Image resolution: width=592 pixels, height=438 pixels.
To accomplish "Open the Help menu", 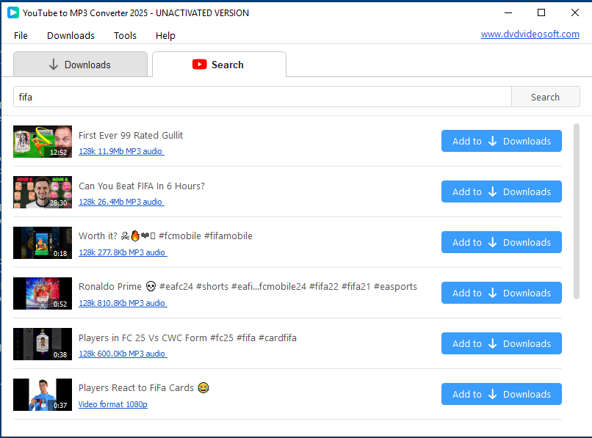I will tap(165, 35).
